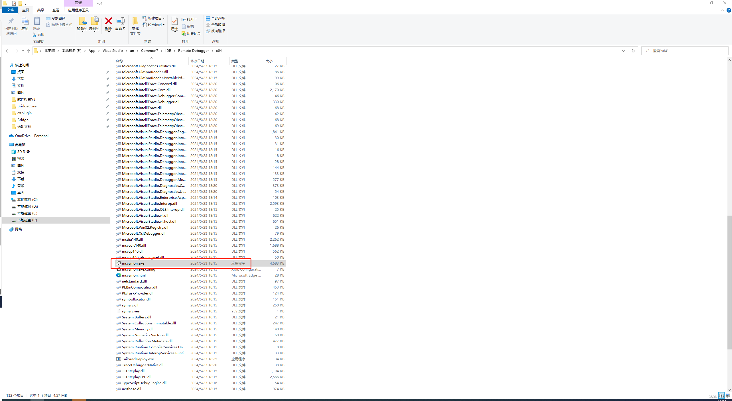The image size is (732, 401).
Task: Select OneDrive - Personal in sidebar
Action: coord(31,136)
